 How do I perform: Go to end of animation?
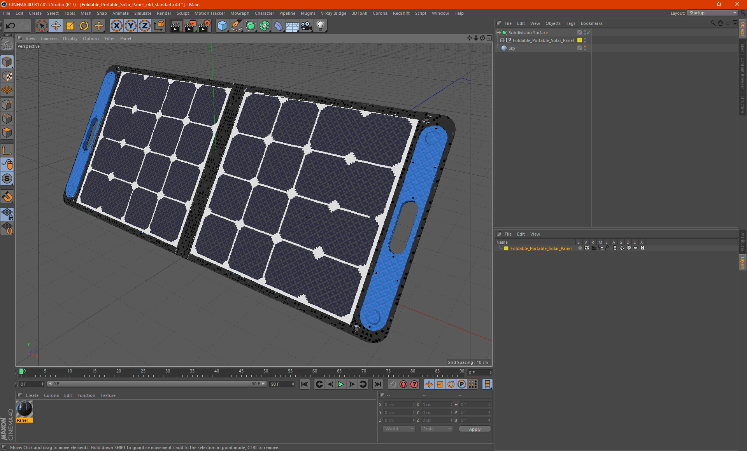point(377,384)
